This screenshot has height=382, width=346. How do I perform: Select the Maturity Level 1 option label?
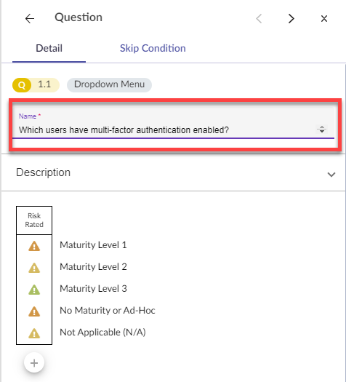[93, 244]
